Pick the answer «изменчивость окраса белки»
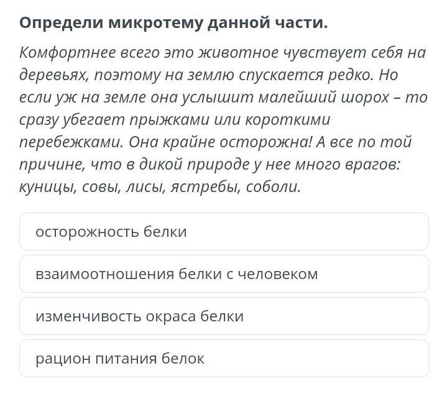Image resolution: width=442 pixels, height=404 pixels. tap(224, 316)
